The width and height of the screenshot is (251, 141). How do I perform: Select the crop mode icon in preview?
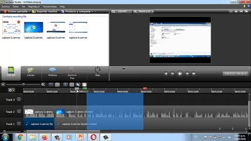tap(231, 11)
